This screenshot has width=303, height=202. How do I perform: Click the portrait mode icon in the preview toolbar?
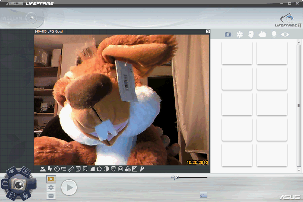pos(43,169)
